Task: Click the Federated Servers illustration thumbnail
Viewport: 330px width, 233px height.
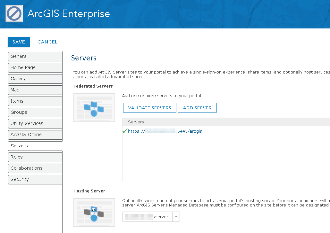Action: tap(94, 108)
